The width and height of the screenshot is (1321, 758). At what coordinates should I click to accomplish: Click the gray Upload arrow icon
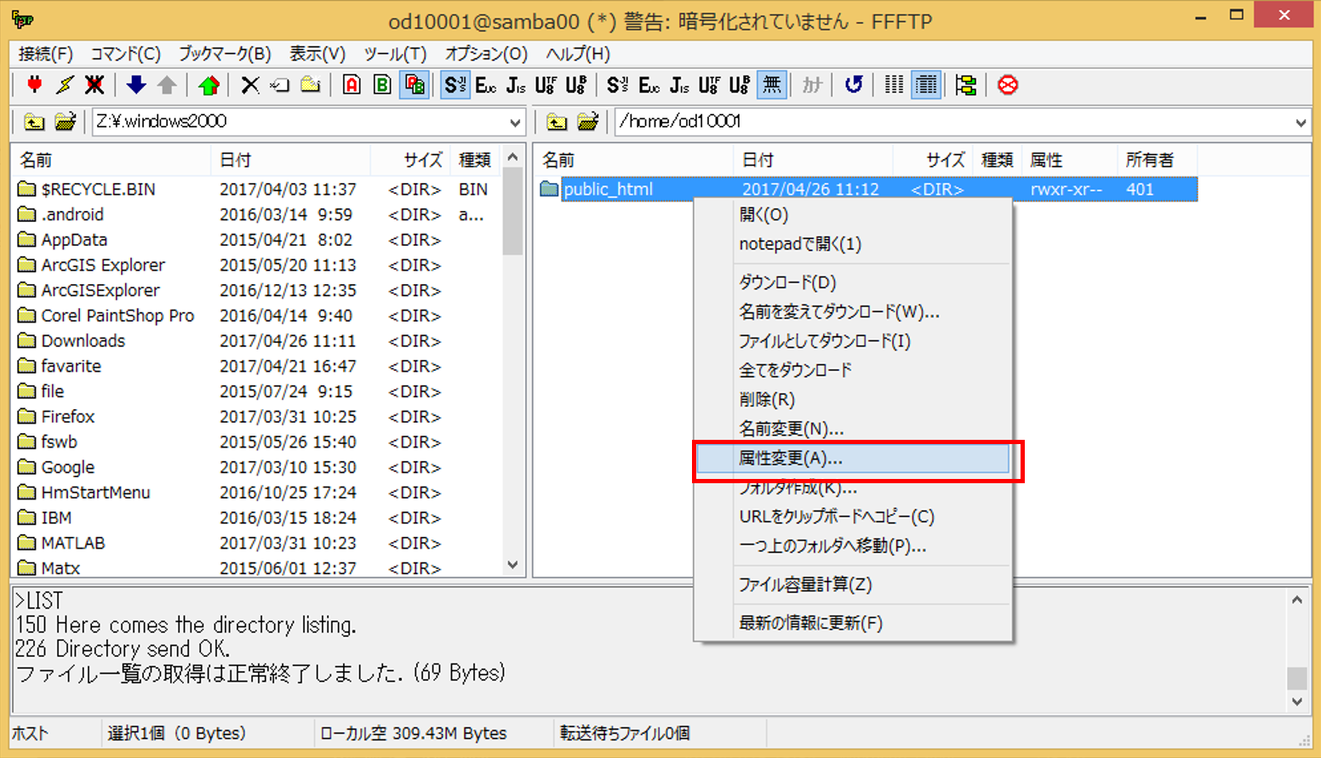click(167, 85)
